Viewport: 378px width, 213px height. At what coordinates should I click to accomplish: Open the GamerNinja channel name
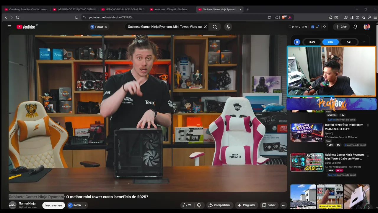pyautogui.click(x=27, y=204)
